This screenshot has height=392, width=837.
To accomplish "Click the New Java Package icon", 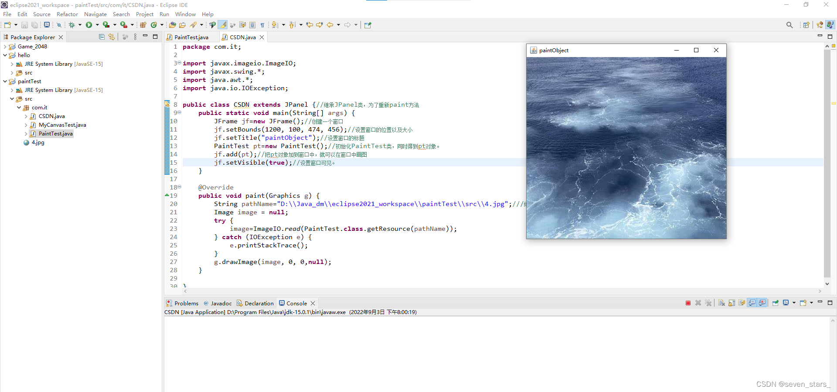I will click(x=143, y=25).
